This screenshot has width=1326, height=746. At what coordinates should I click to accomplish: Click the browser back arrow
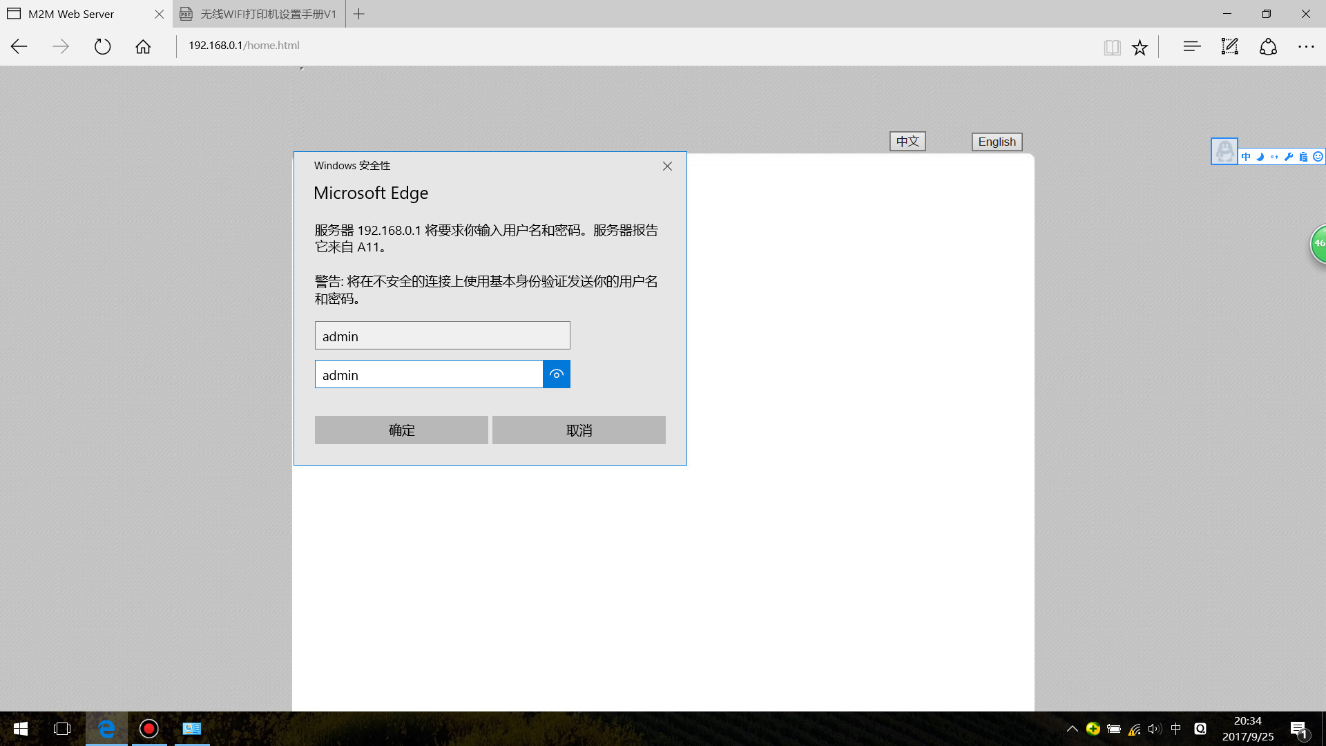click(x=19, y=46)
